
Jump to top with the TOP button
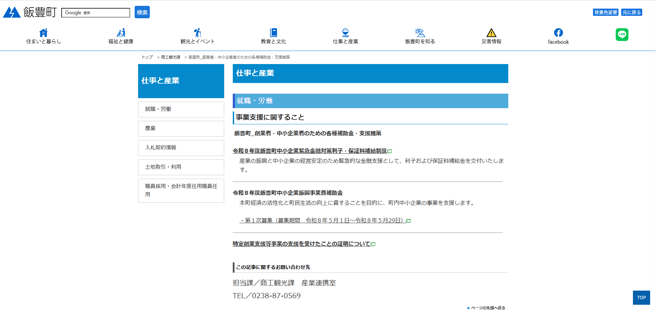click(x=641, y=298)
